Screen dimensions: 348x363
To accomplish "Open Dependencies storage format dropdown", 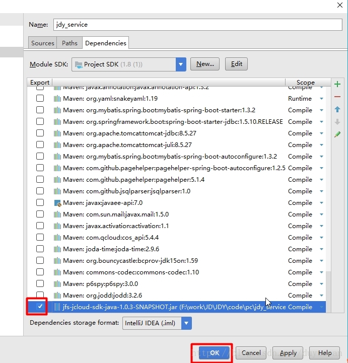I will [186, 323].
